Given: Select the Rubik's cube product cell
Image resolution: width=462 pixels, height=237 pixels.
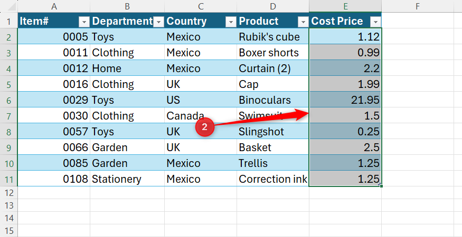Looking at the screenshot, I should point(273,36).
